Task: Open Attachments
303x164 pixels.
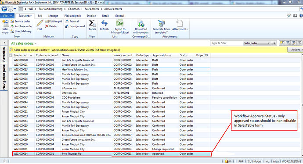Action: click(x=180, y=25)
